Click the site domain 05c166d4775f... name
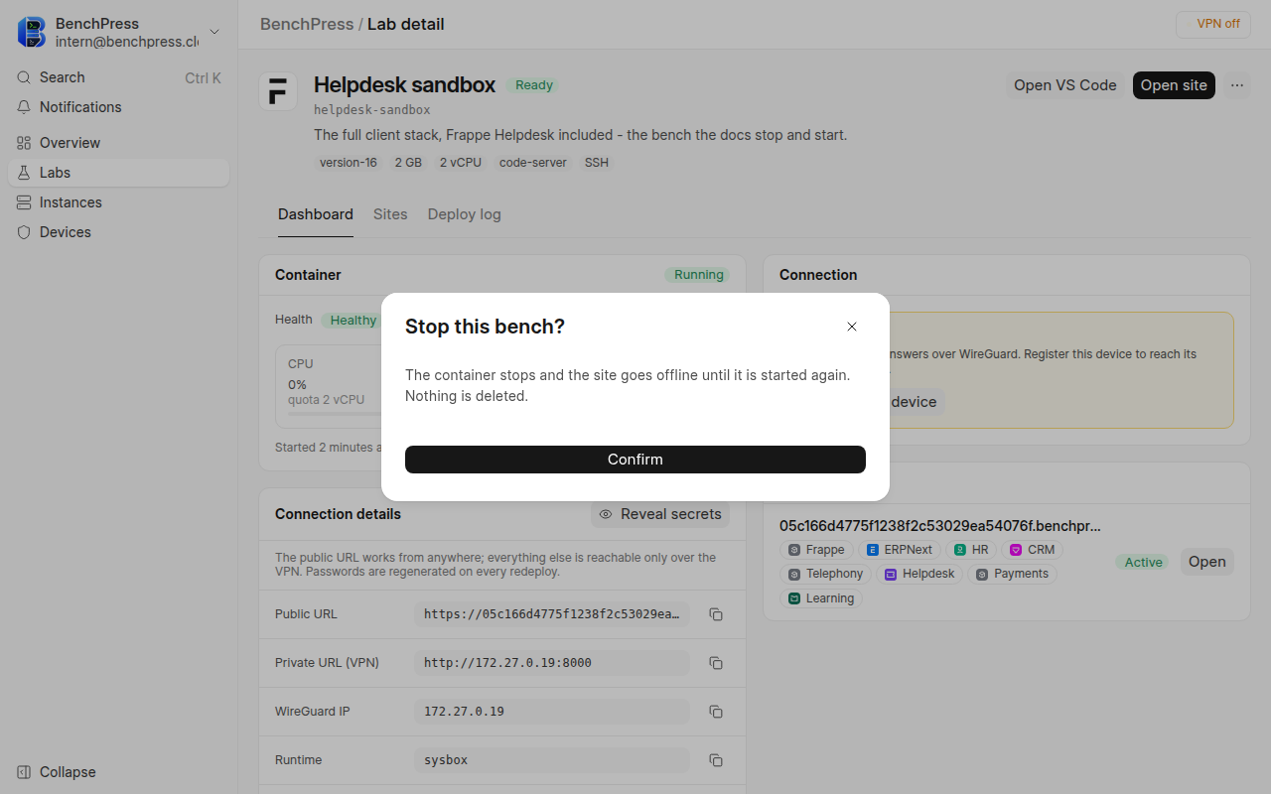The height and width of the screenshot is (794, 1271). point(940,526)
